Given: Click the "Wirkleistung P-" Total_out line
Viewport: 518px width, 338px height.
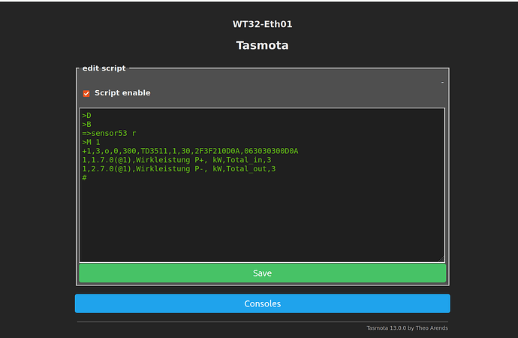Looking at the screenshot, I should point(179,169).
